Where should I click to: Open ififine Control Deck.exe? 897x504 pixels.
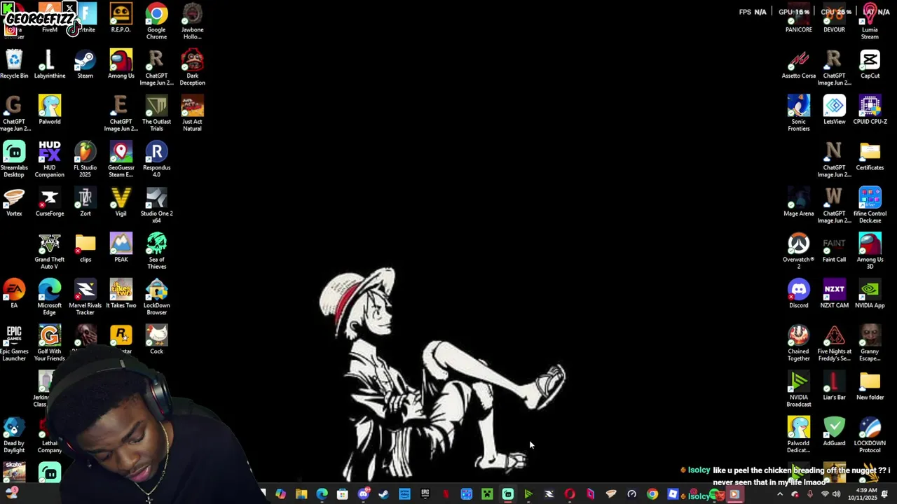click(x=870, y=204)
